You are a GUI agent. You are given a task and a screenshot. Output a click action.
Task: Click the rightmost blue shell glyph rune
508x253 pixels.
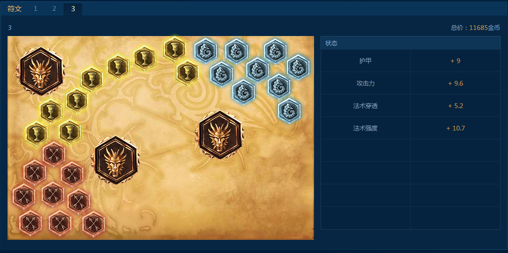298,67
